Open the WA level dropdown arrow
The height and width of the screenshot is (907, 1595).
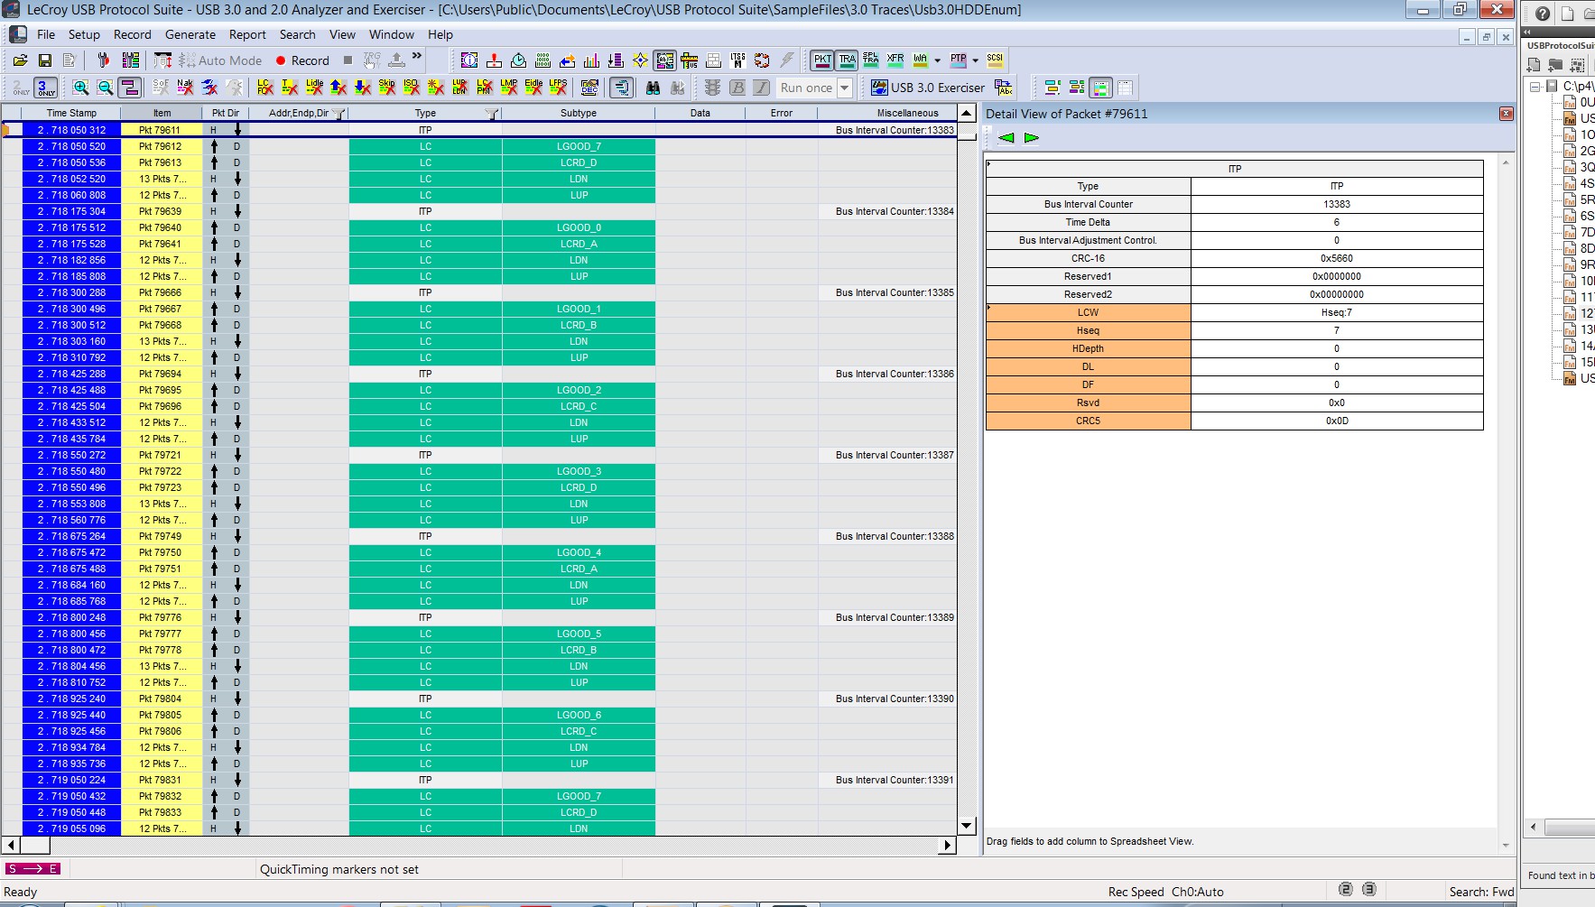(x=937, y=60)
